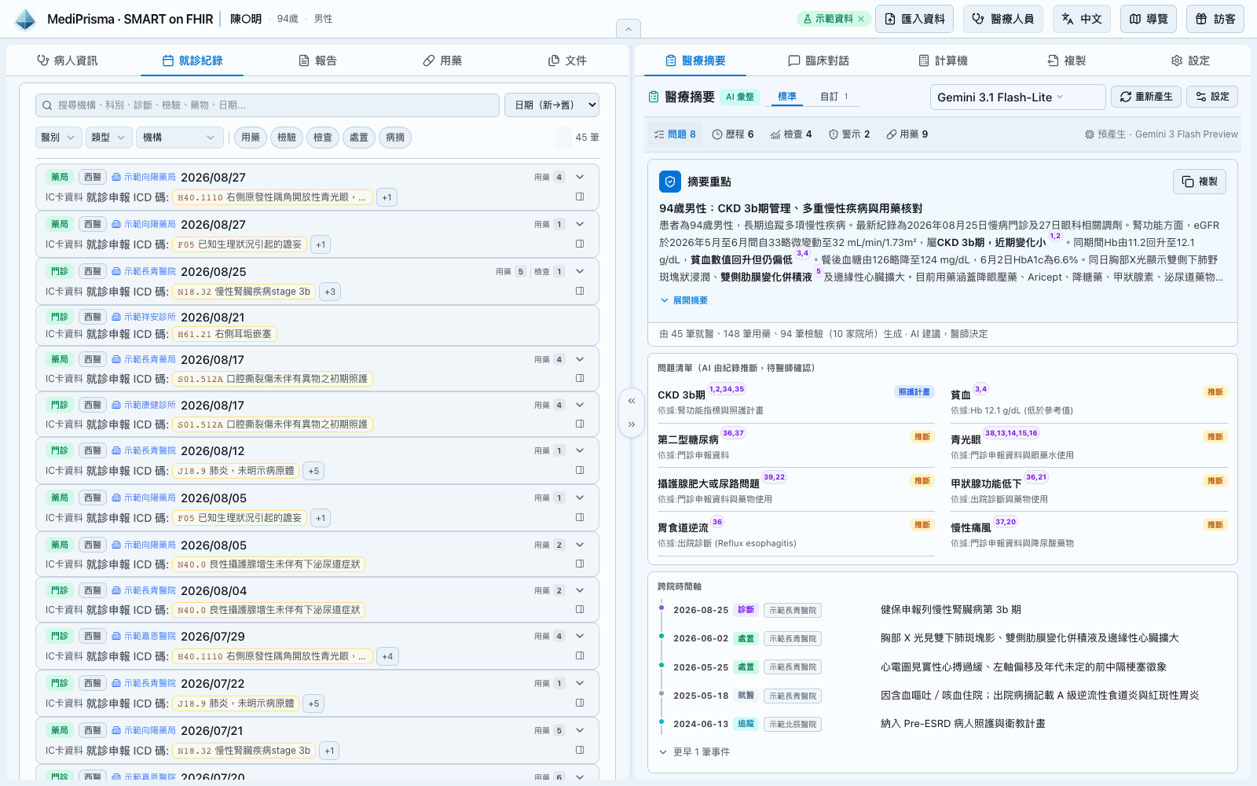Click the +5 badge on 2026/07/22 row

click(x=313, y=703)
